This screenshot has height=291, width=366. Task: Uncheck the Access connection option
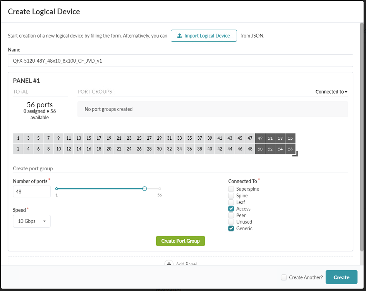click(231, 209)
